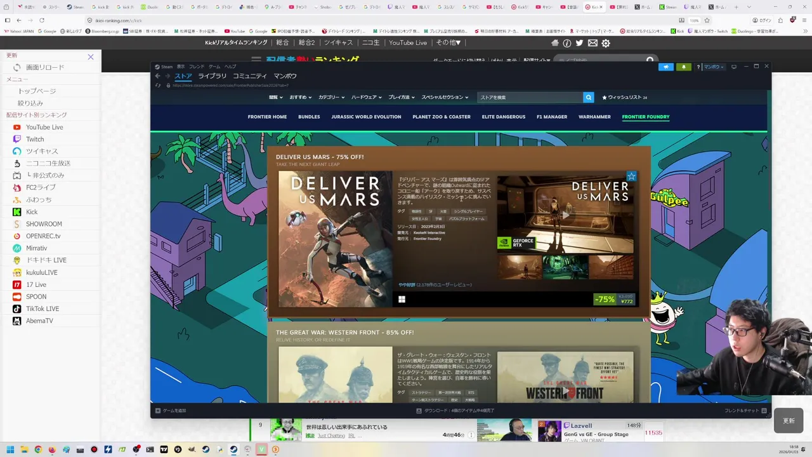Open ツイキャス tab in ranking header
Image resolution: width=812 pixels, height=457 pixels.
tap(338, 43)
